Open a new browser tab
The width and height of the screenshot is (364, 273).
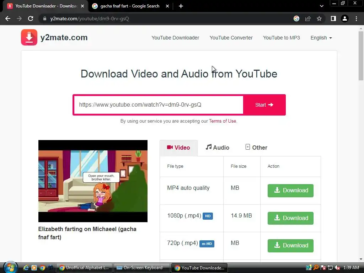click(181, 6)
